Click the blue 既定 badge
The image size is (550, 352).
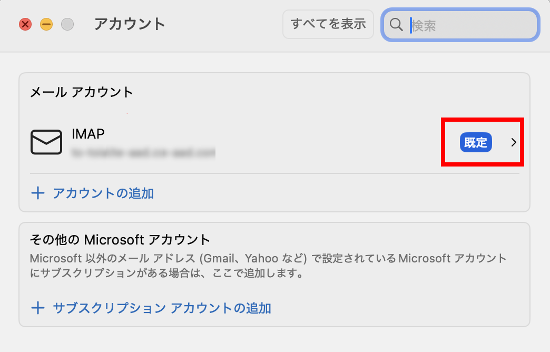click(x=476, y=142)
